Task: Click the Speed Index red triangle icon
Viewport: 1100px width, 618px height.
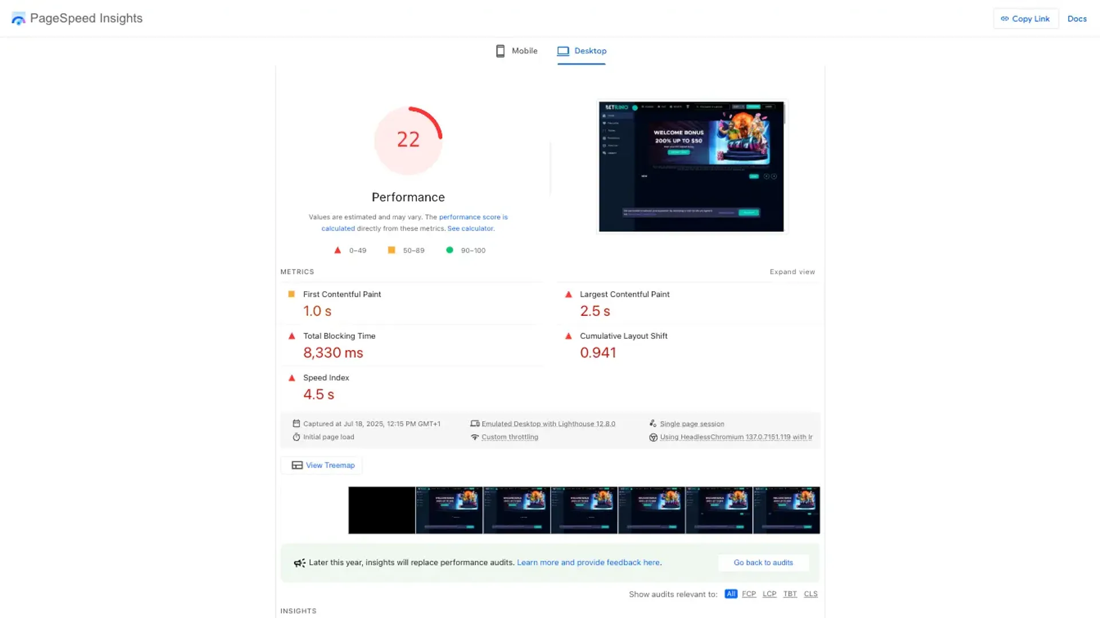Action: [292, 378]
